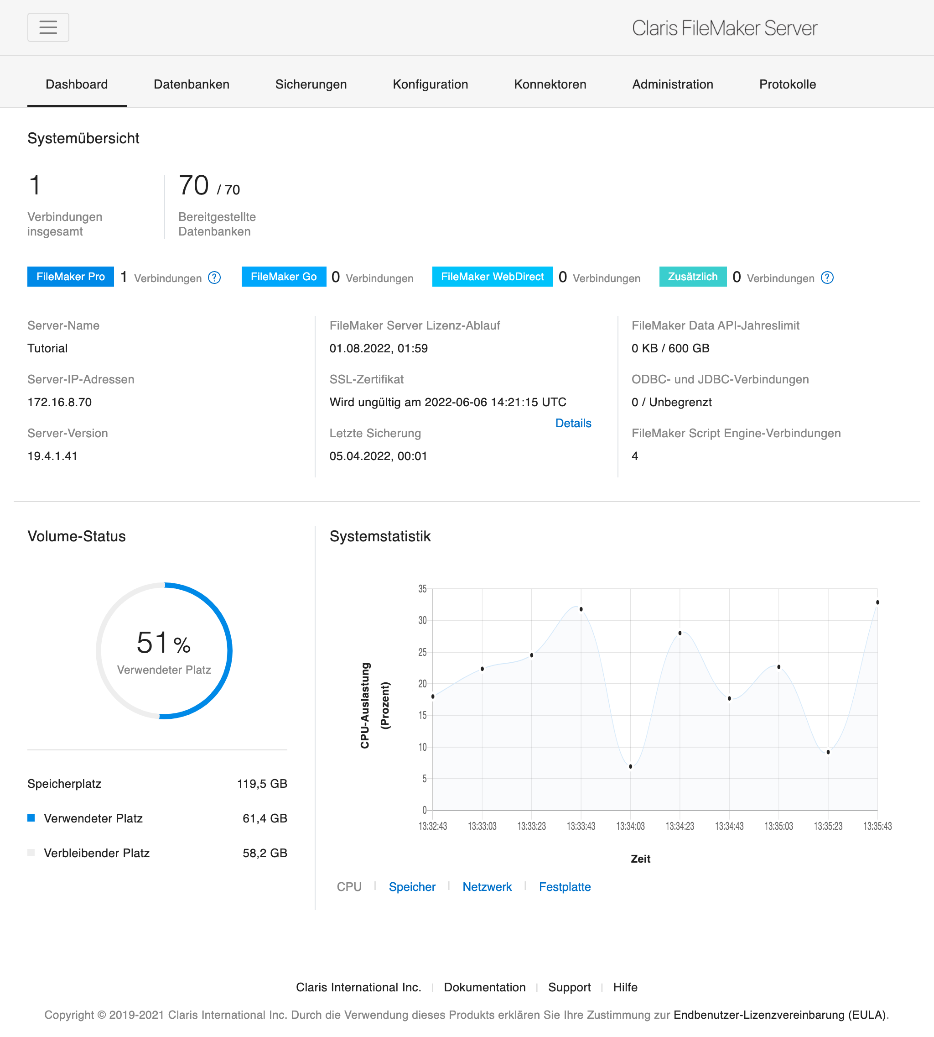The image size is (934, 1037).
Task: Click the CPU data point at 13:34:23
Action: point(680,633)
